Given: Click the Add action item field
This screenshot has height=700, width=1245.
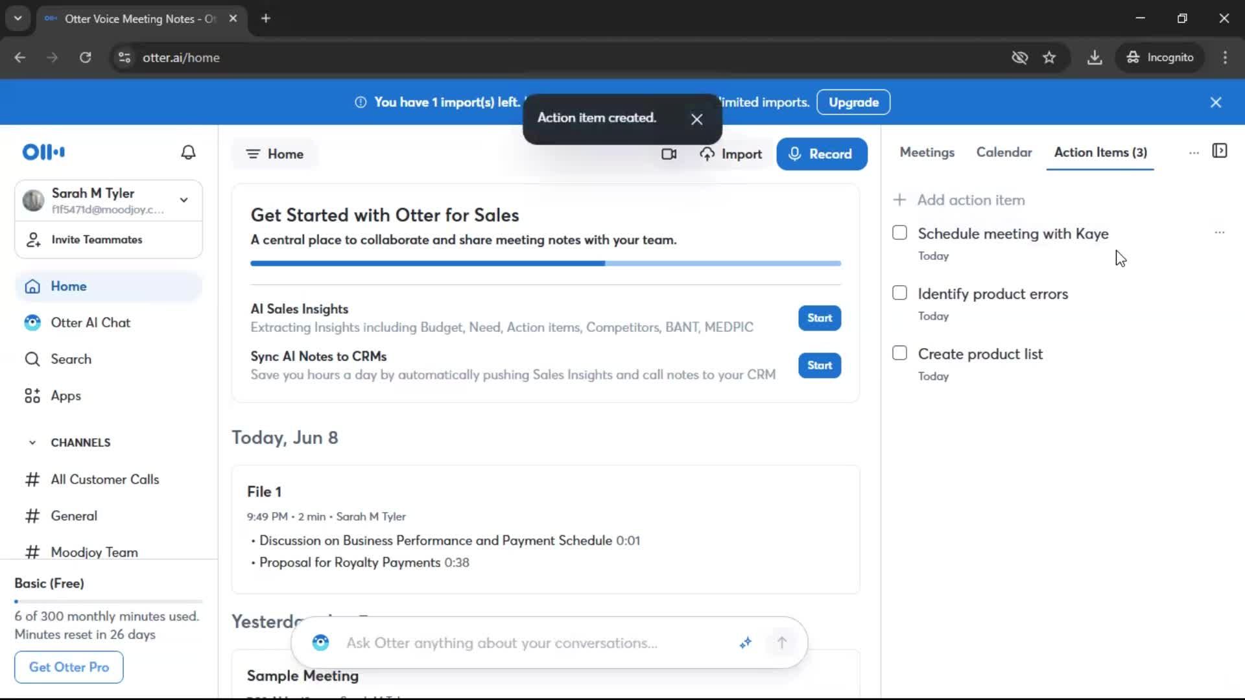Looking at the screenshot, I should click(971, 200).
